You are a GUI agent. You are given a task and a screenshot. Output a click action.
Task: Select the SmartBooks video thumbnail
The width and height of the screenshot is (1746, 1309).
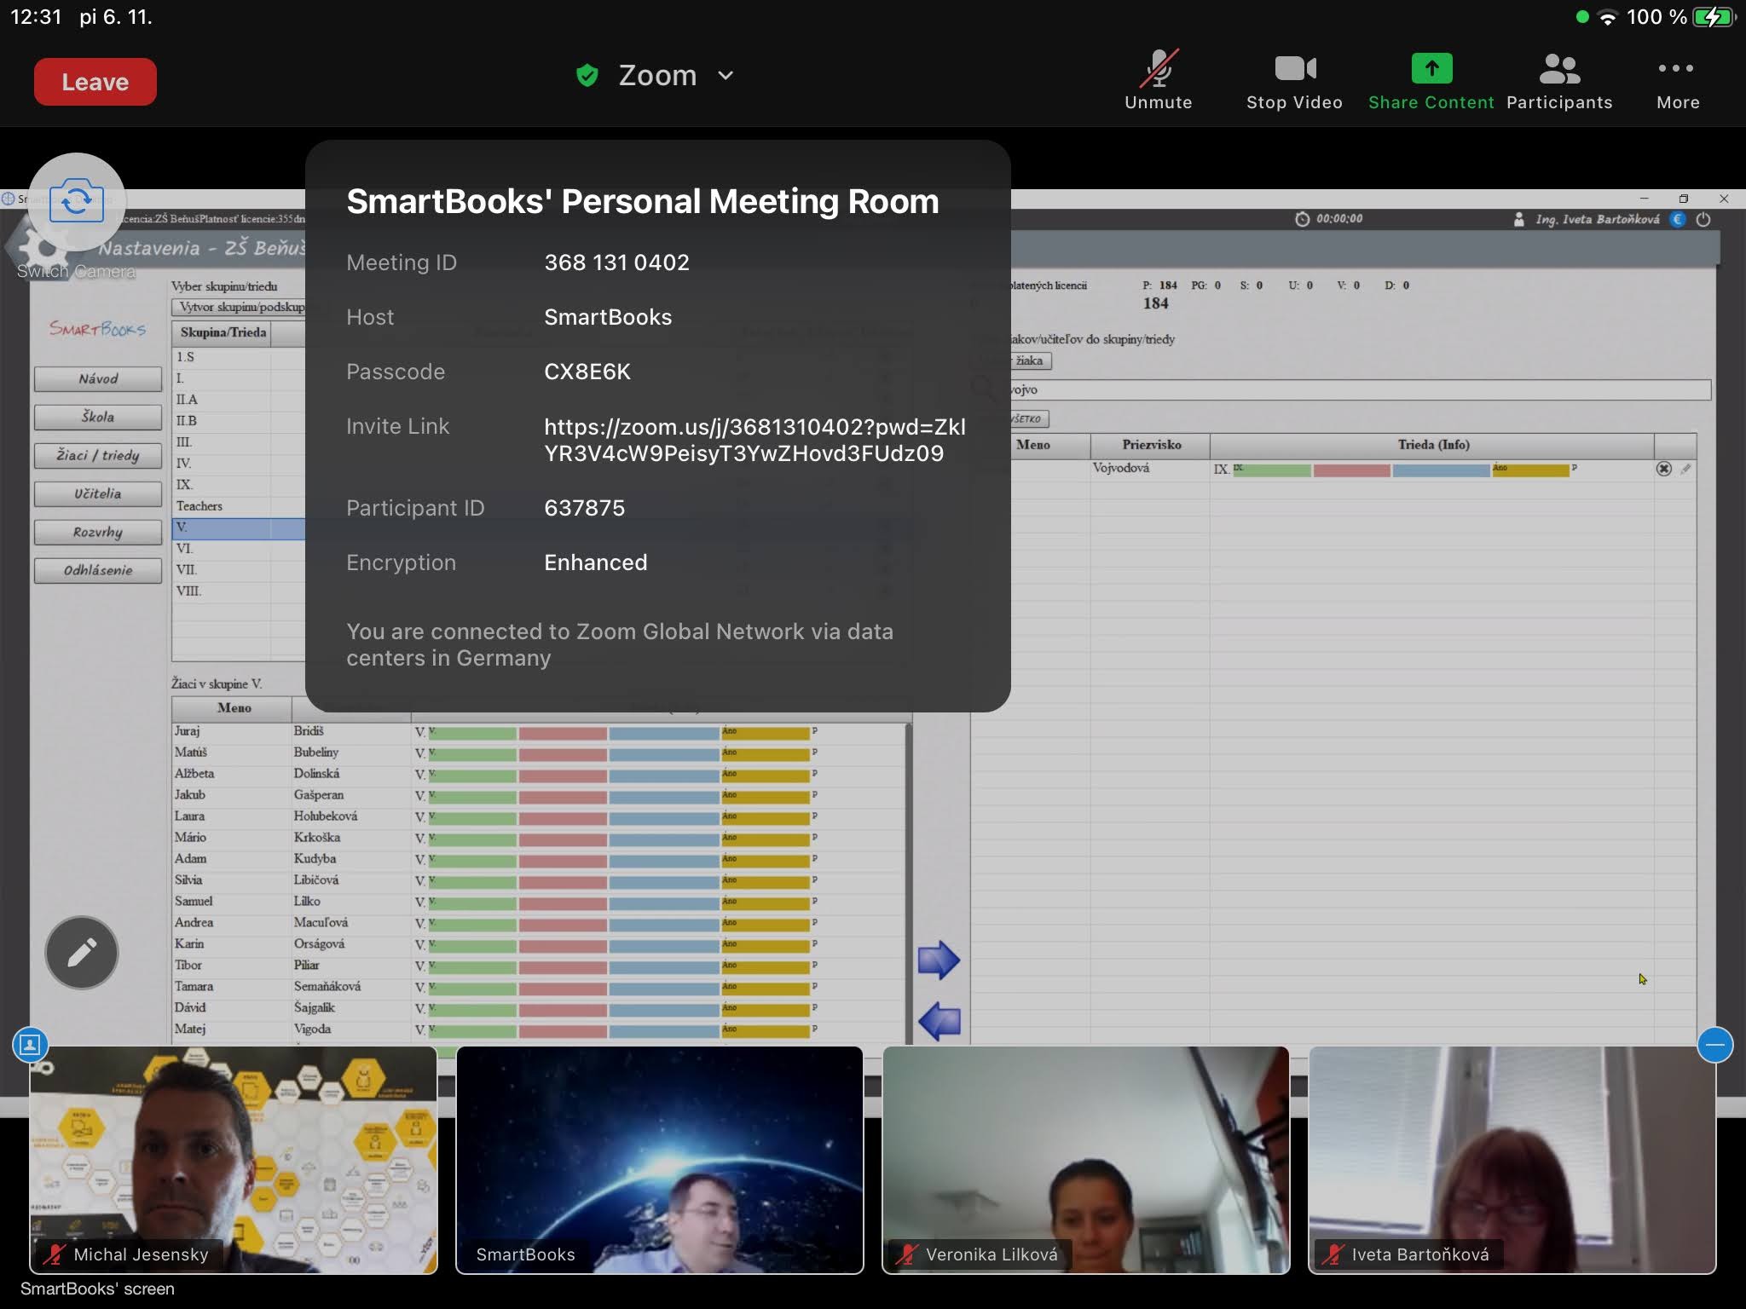[660, 1160]
